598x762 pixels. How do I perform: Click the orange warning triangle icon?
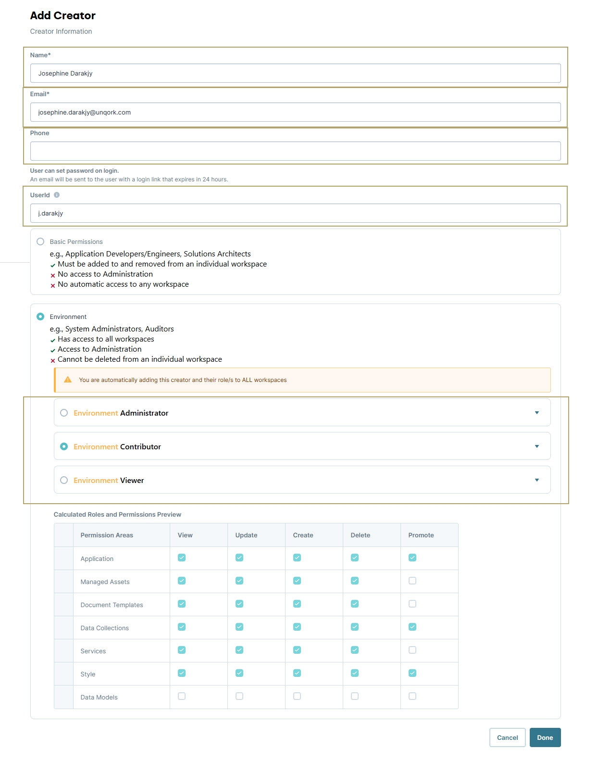pos(68,380)
